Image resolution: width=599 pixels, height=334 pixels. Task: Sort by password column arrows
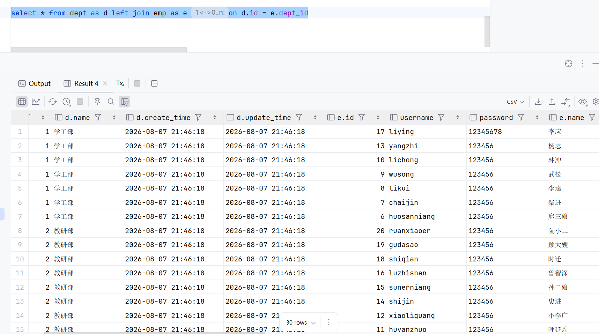[537, 118]
